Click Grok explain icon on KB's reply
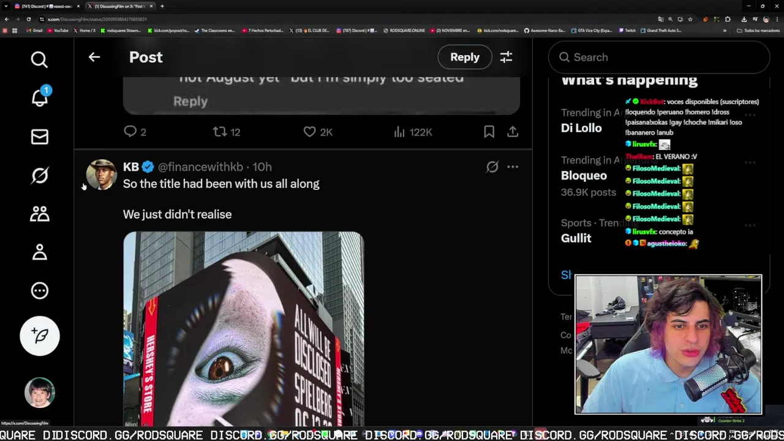Image resolution: width=784 pixels, height=441 pixels. click(x=492, y=167)
